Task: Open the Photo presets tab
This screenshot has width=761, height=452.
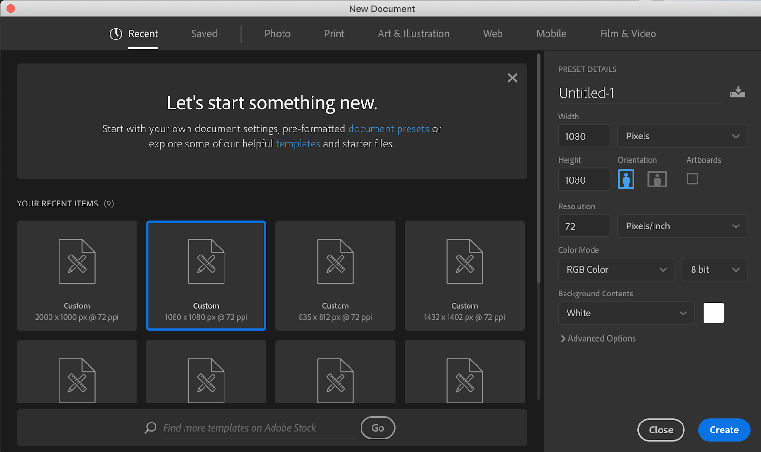Action: click(x=277, y=34)
